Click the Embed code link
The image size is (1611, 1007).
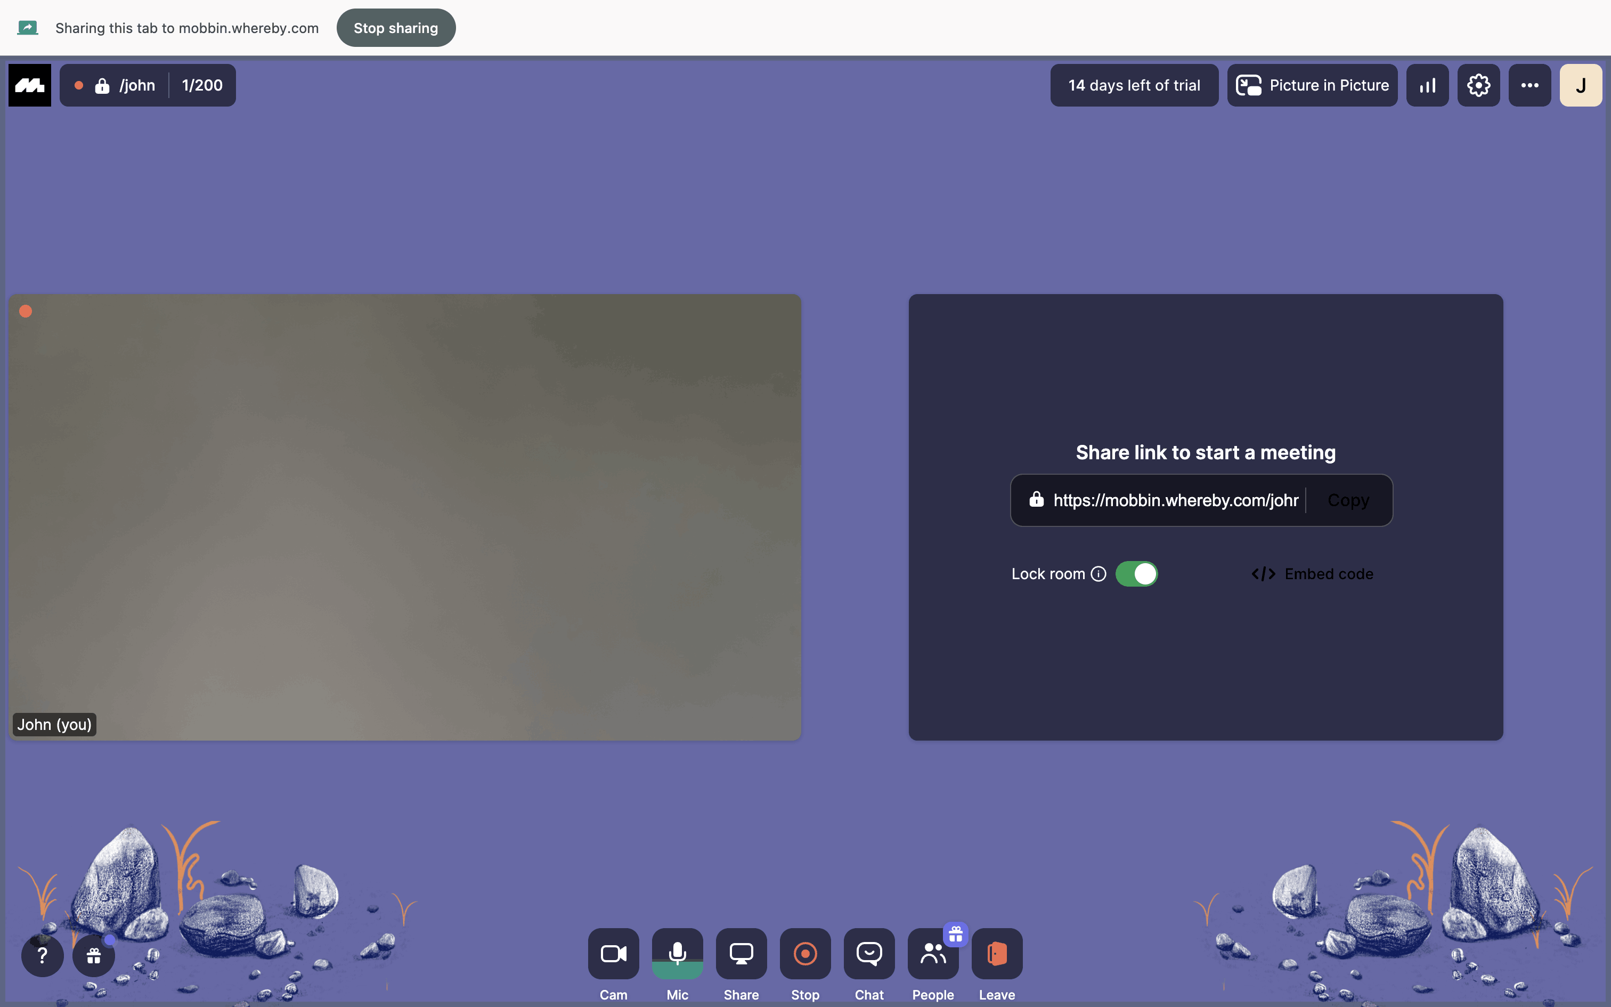[1312, 573]
